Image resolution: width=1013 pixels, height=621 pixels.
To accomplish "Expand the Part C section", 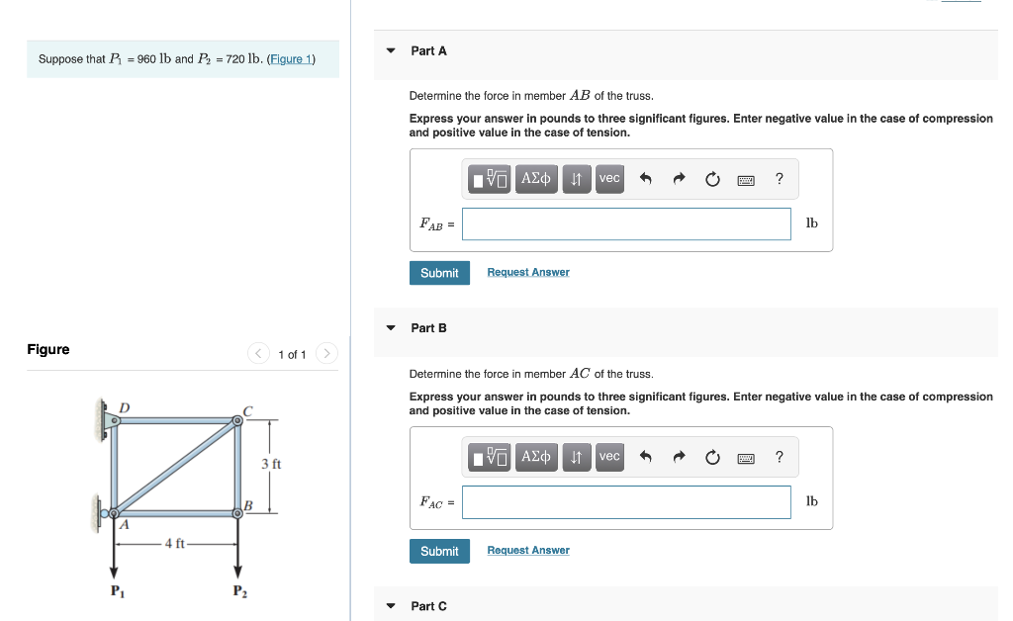I will 390,606.
